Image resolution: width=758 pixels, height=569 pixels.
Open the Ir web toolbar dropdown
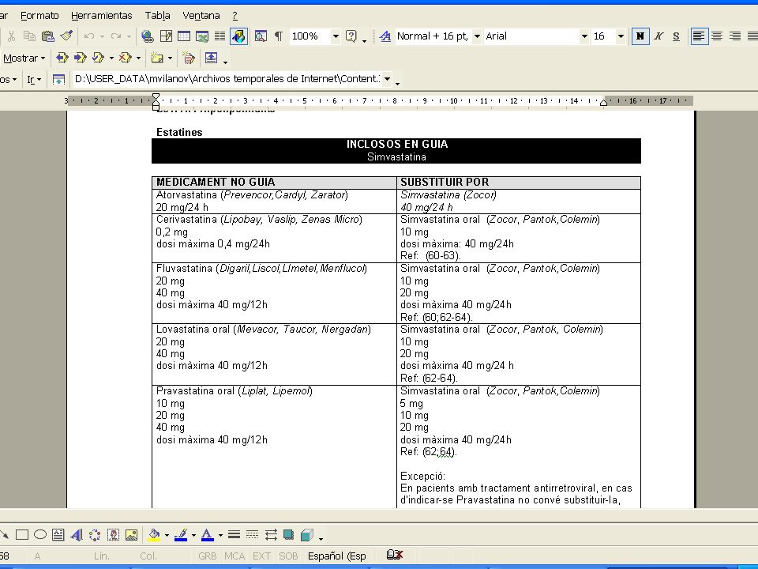pyautogui.click(x=34, y=79)
